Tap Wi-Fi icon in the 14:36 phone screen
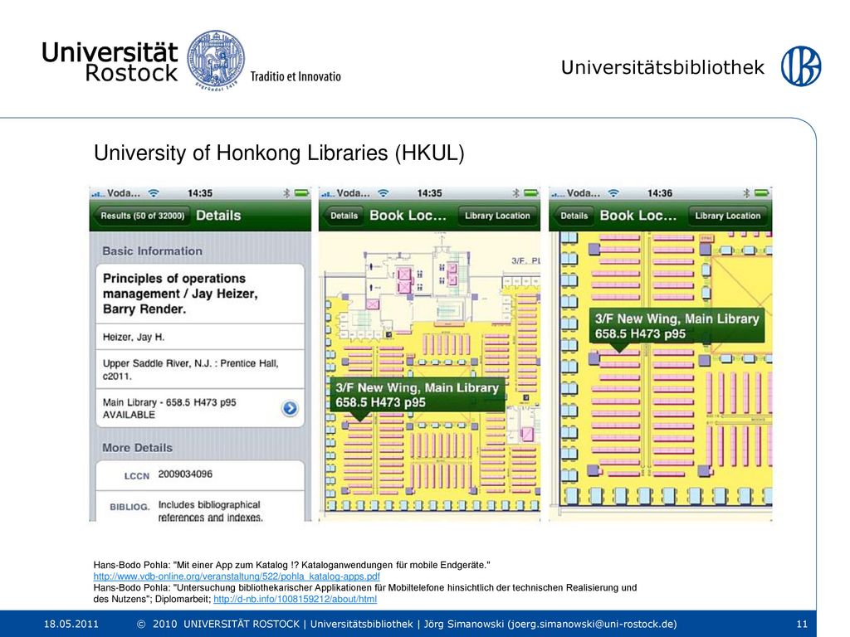 pyautogui.click(x=613, y=192)
